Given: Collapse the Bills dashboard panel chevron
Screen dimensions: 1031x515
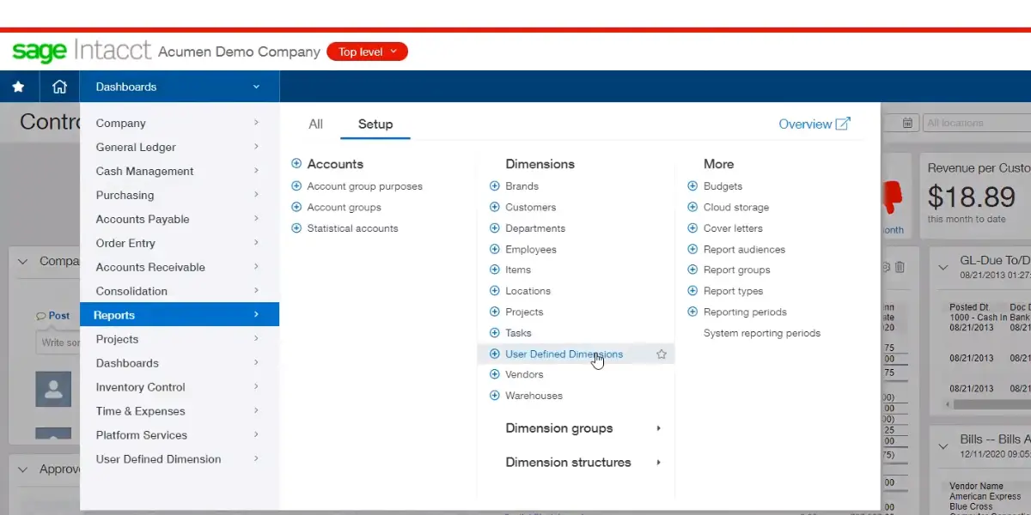Looking at the screenshot, I should point(943,445).
